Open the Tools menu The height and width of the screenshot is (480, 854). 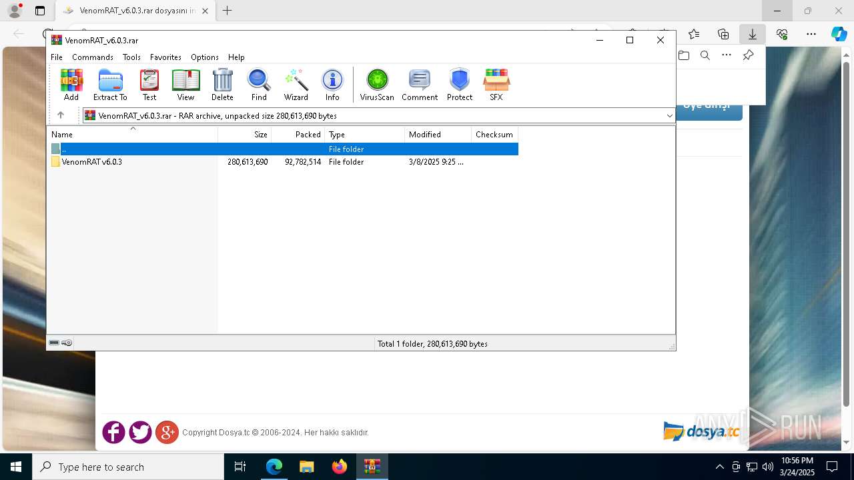point(131,57)
